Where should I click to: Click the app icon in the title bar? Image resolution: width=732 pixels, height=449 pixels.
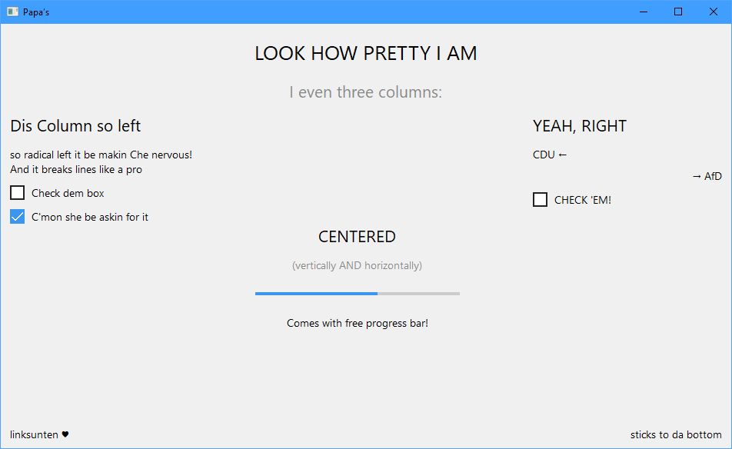pyautogui.click(x=12, y=12)
